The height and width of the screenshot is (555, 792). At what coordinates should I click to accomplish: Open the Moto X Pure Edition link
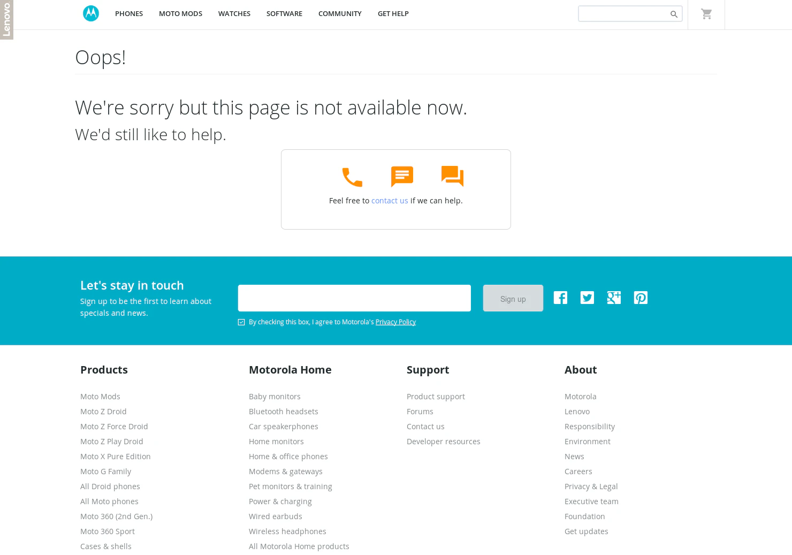coord(116,457)
